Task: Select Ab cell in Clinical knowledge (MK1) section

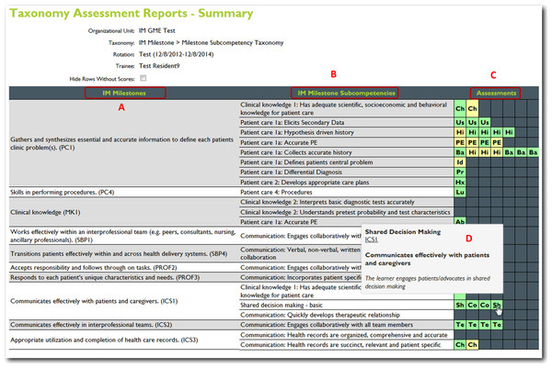Action: click(460, 221)
